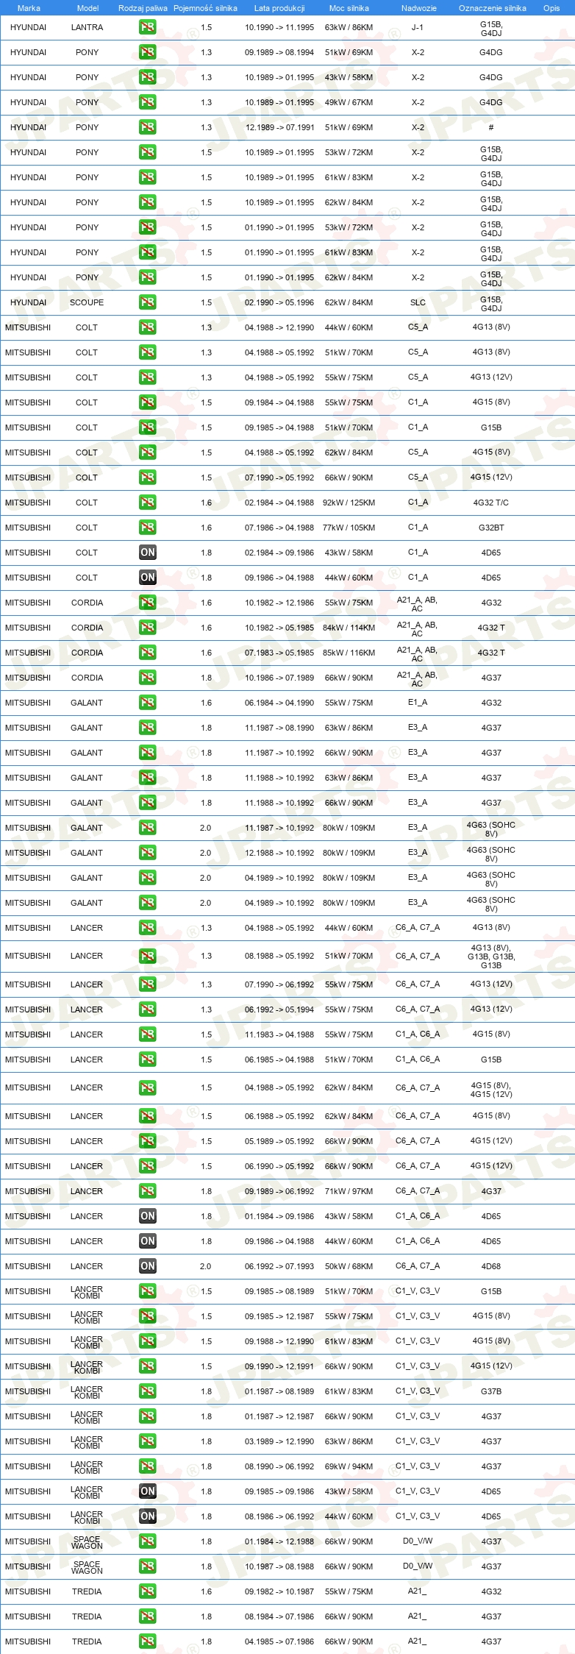Click the ON diesel icon for COLT 43kW / 58KM

point(147,553)
